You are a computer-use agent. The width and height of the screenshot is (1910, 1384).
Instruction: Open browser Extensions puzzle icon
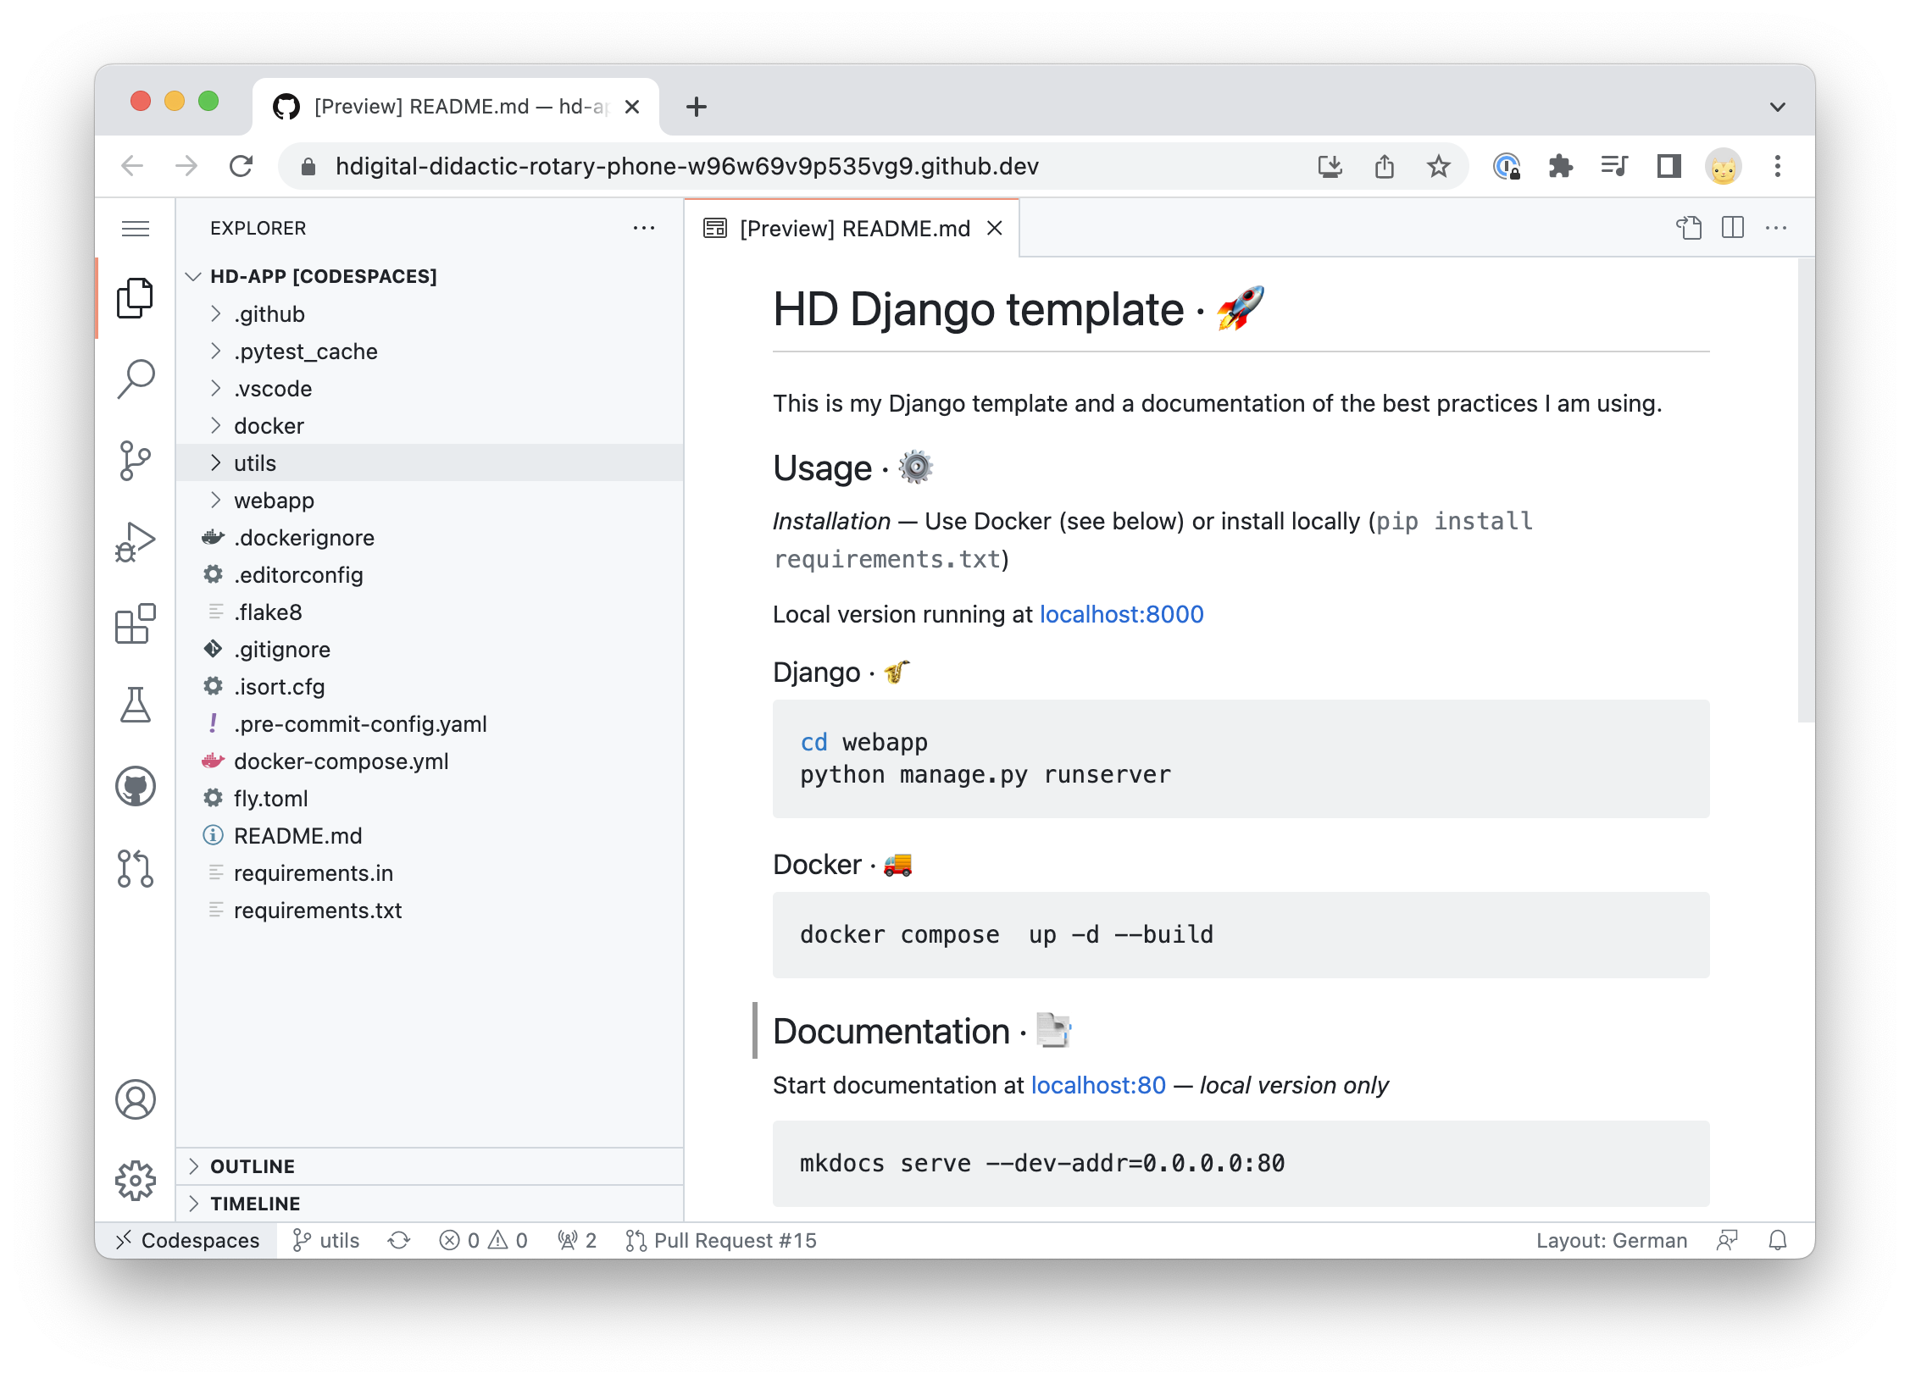click(x=1561, y=166)
